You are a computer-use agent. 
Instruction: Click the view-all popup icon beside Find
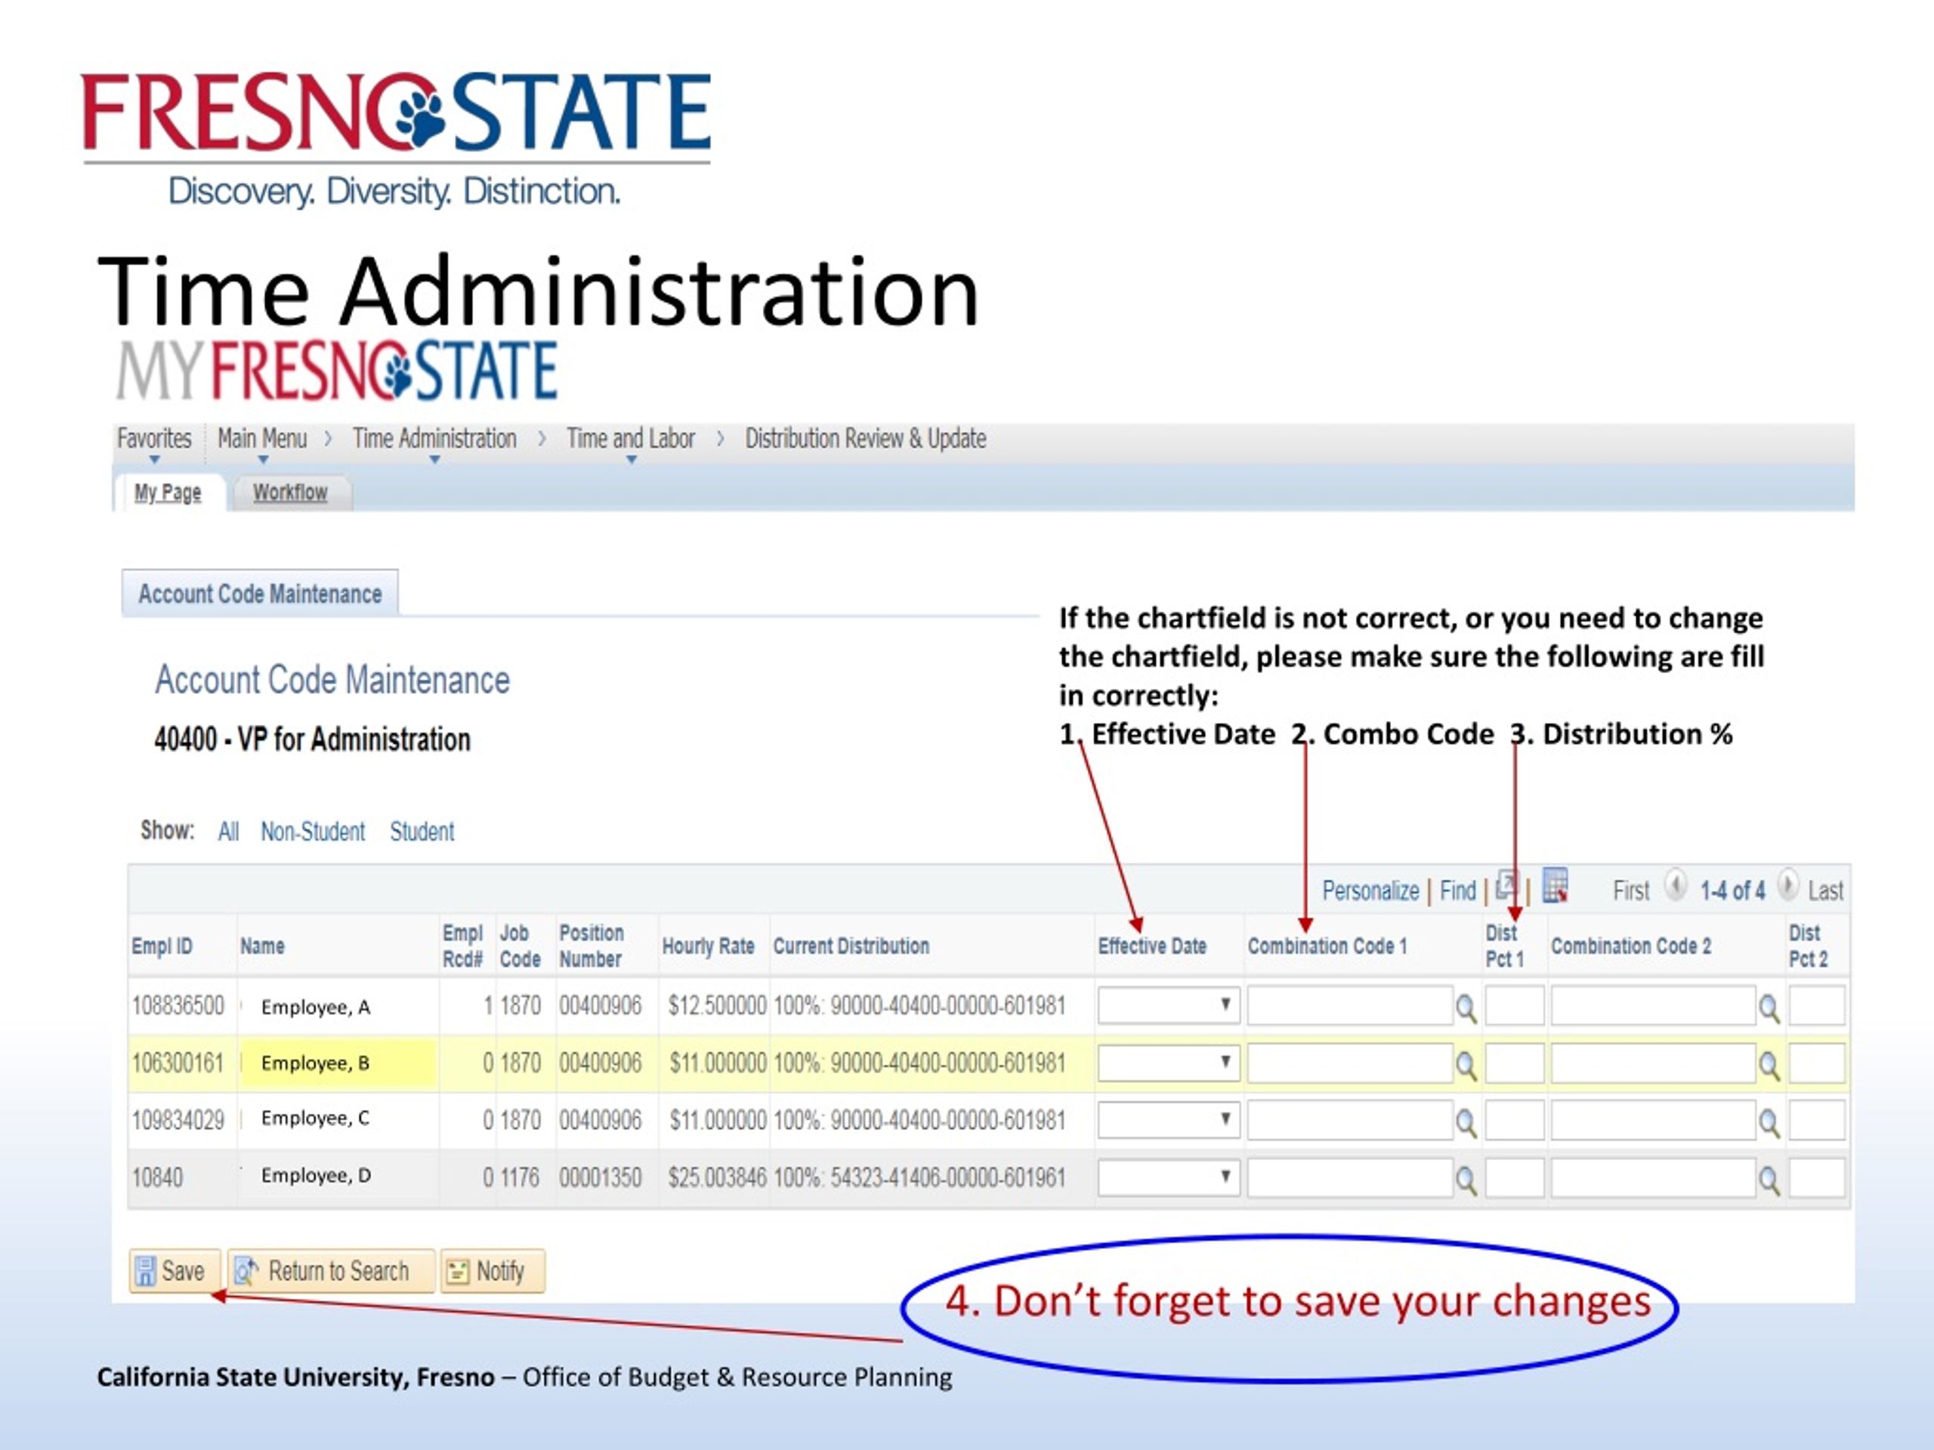(x=1507, y=887)
